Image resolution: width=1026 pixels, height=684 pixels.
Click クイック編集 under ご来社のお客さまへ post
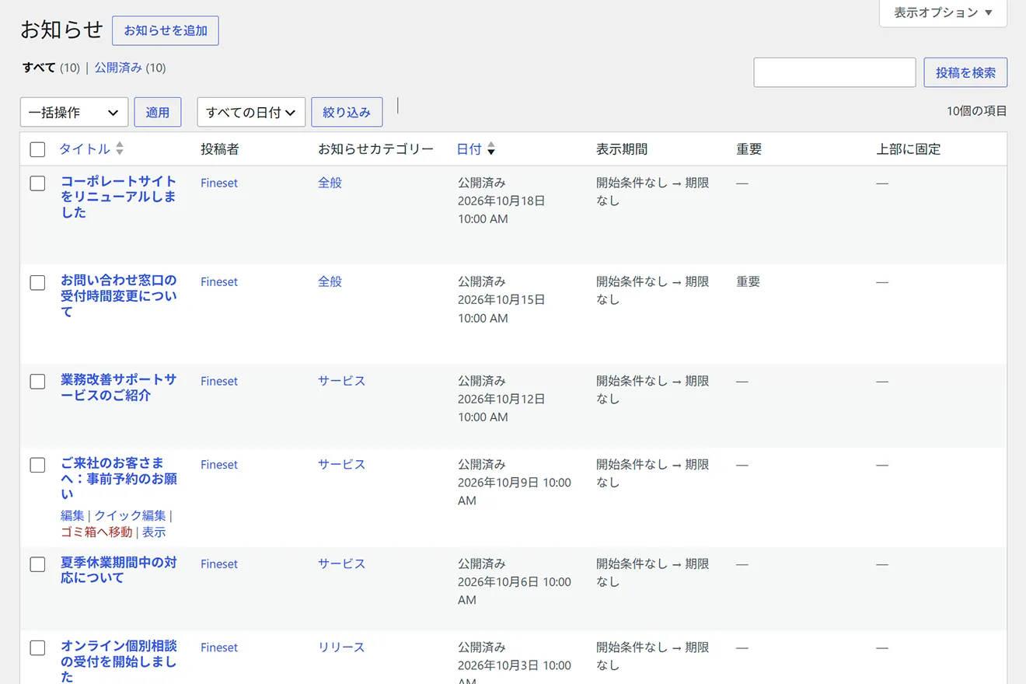[x=131, y=515]
